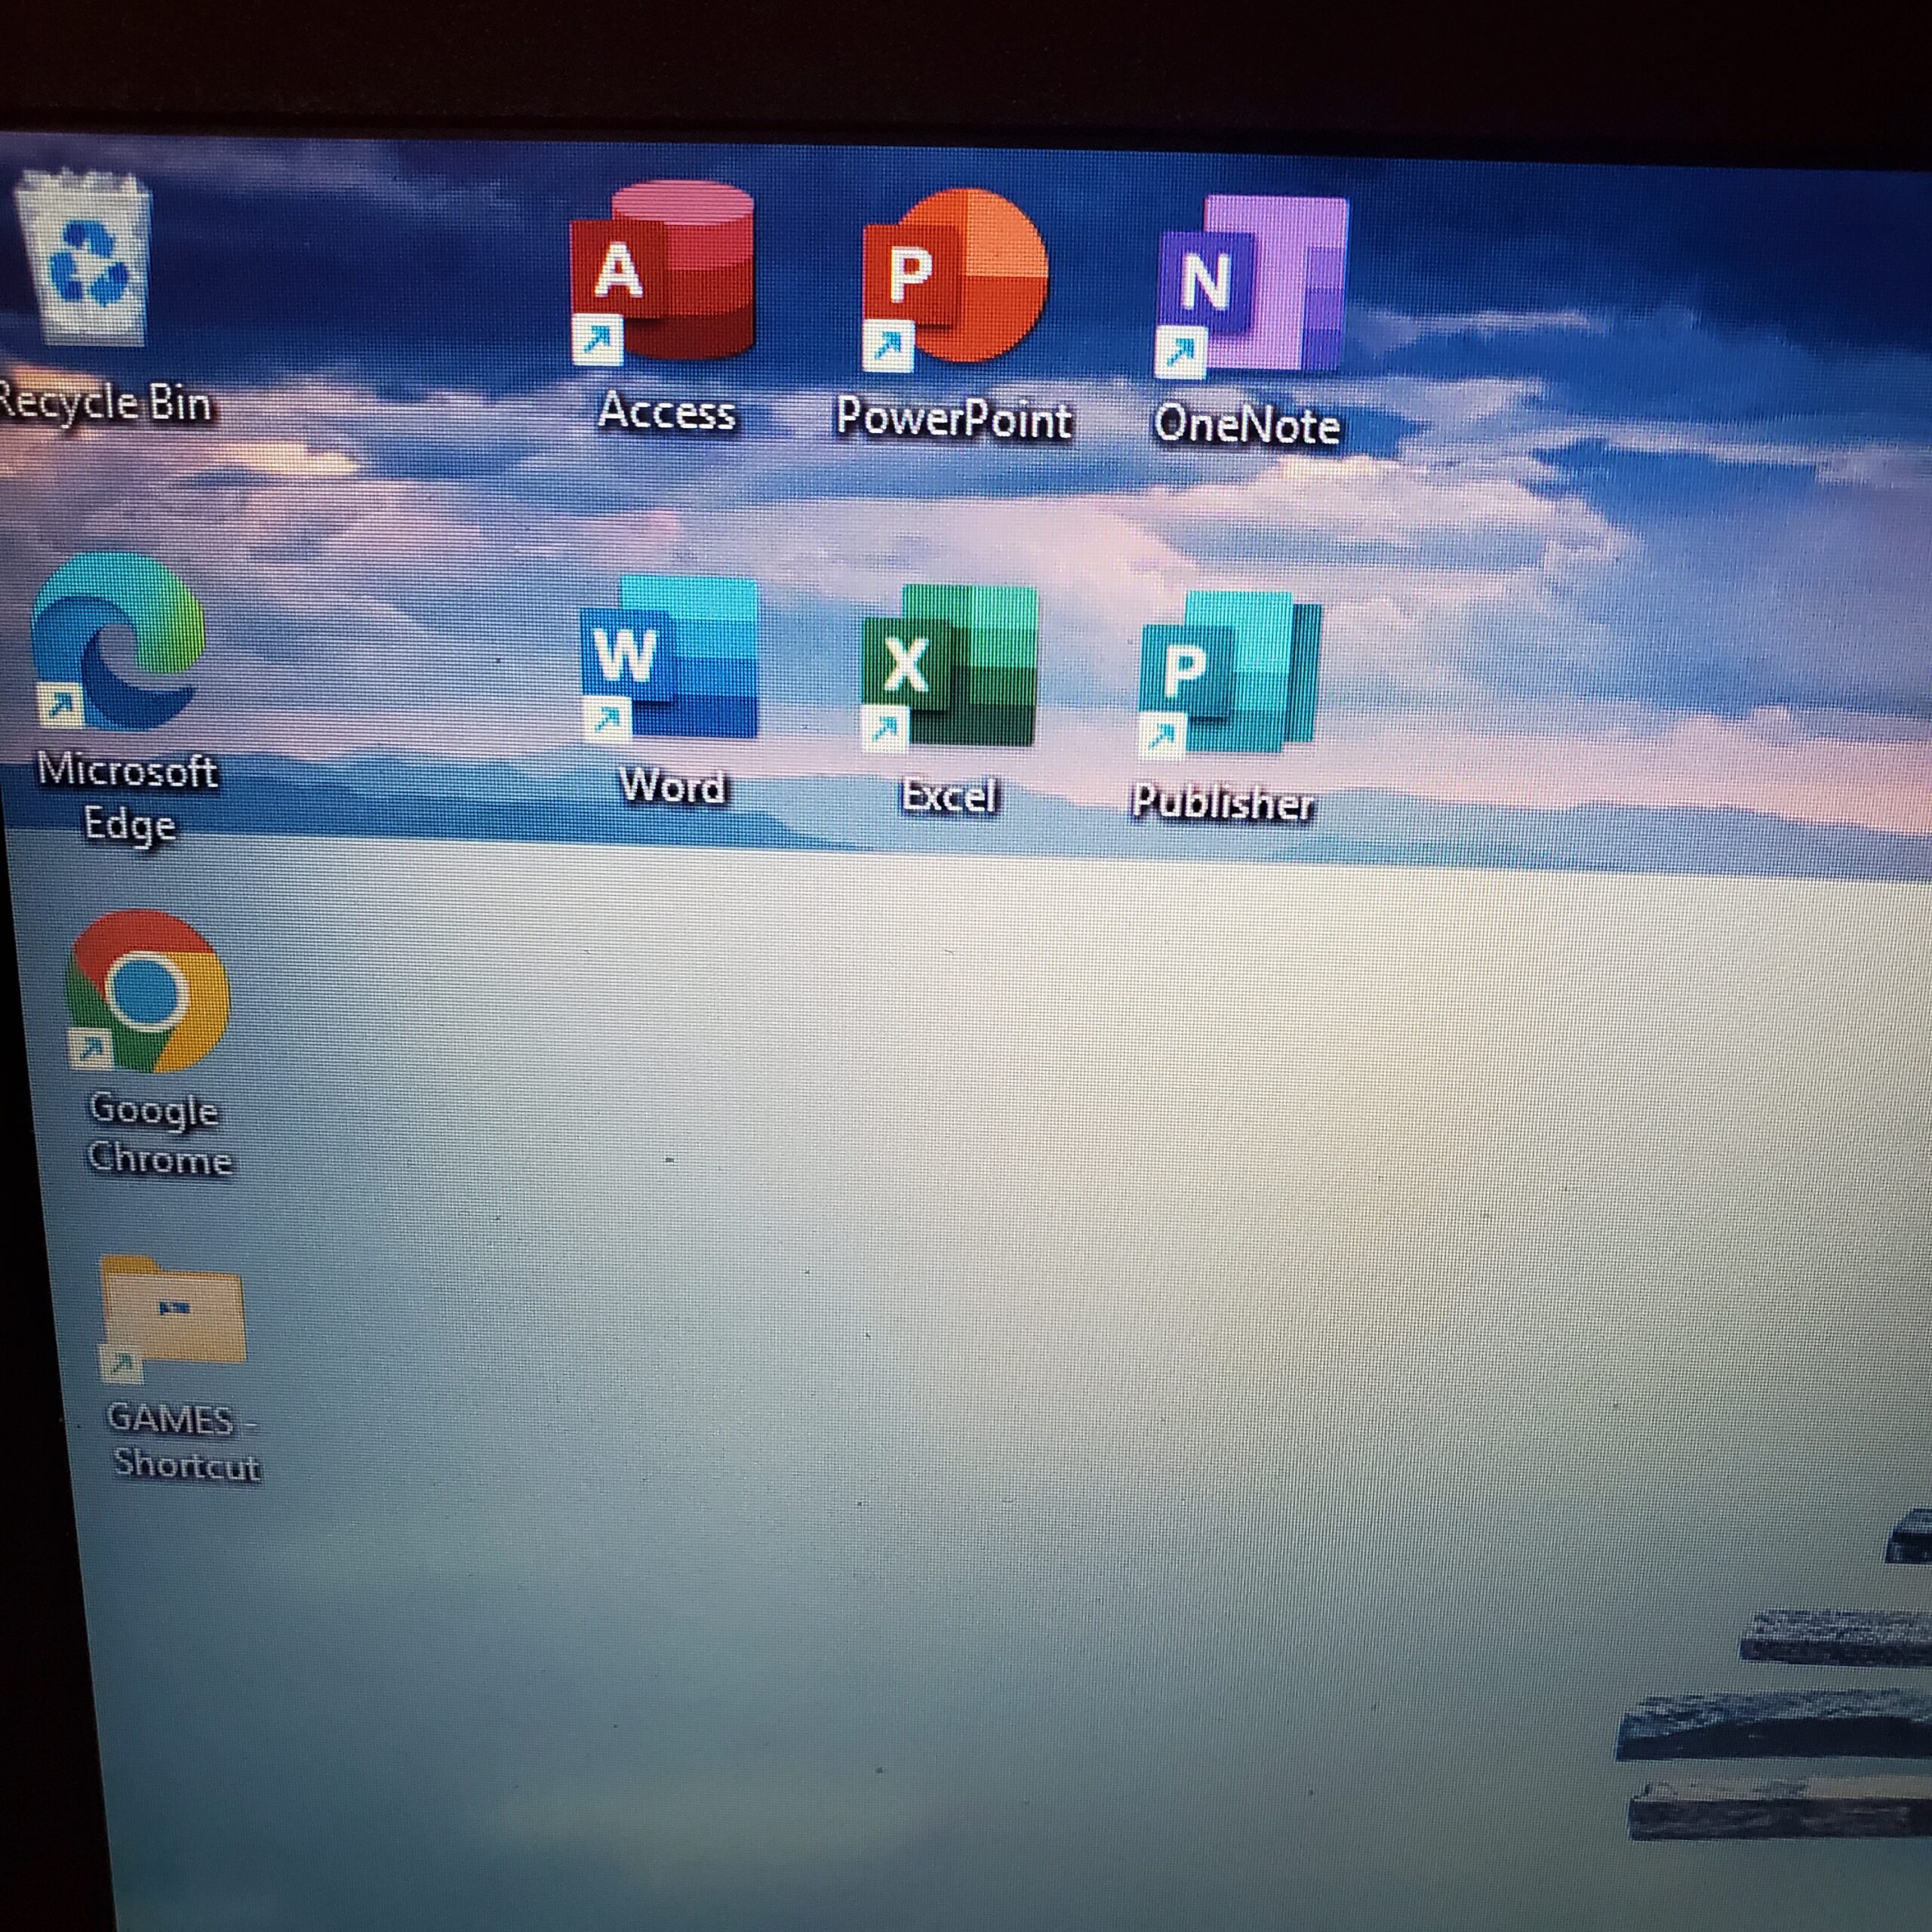Select the Word shortcut icon
Image resolution: width=1932 pixels, height=1932 pixels.
click(x=668, y=659)
